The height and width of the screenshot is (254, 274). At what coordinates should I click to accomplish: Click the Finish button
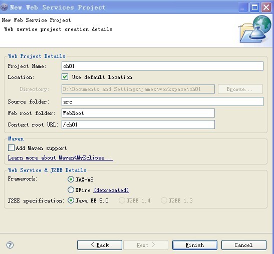pos(195,245)
